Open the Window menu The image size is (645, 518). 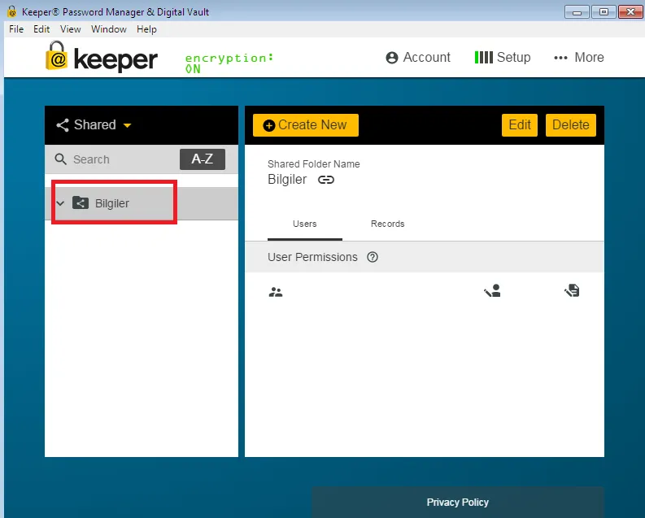(x=109, y=29)
